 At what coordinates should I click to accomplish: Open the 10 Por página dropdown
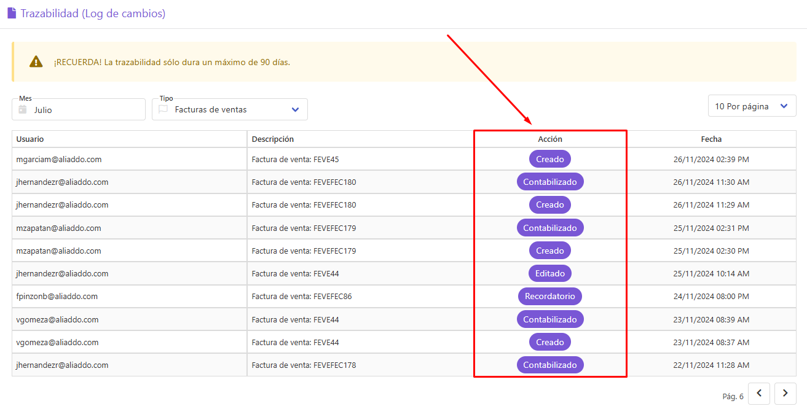click(752, 106)
